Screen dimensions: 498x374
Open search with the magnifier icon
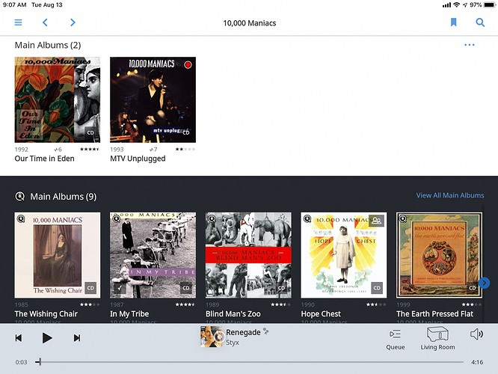pyautogui.click(x=480, y=22)
